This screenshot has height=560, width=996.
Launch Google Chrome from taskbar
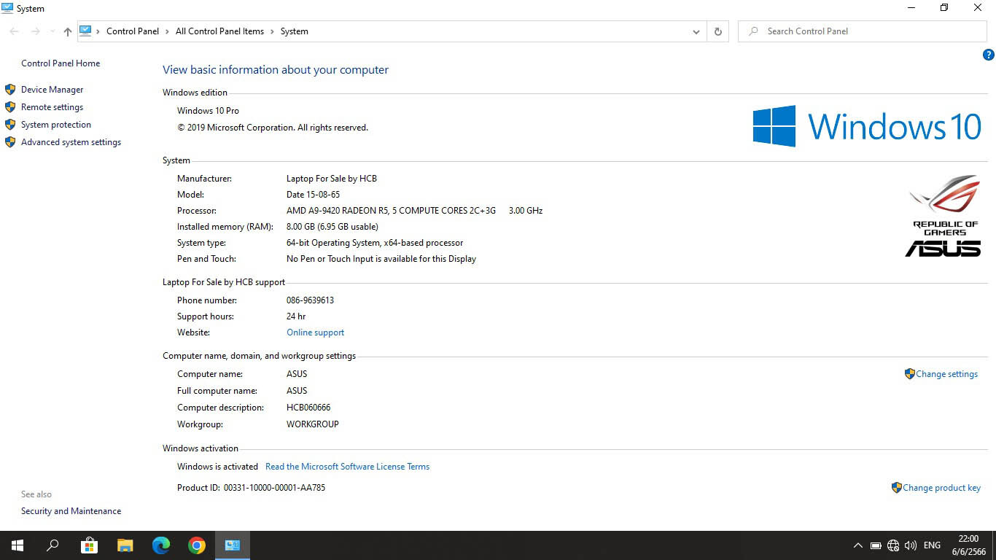click(197, 545)
